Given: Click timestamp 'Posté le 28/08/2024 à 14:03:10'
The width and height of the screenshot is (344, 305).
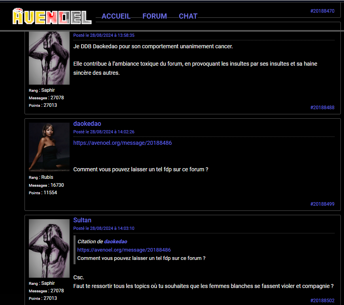Looking at the screenshot, I should 104,228.
